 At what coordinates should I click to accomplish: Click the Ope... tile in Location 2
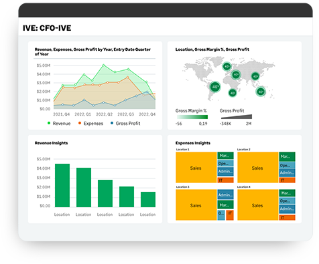tap(288, 165)
